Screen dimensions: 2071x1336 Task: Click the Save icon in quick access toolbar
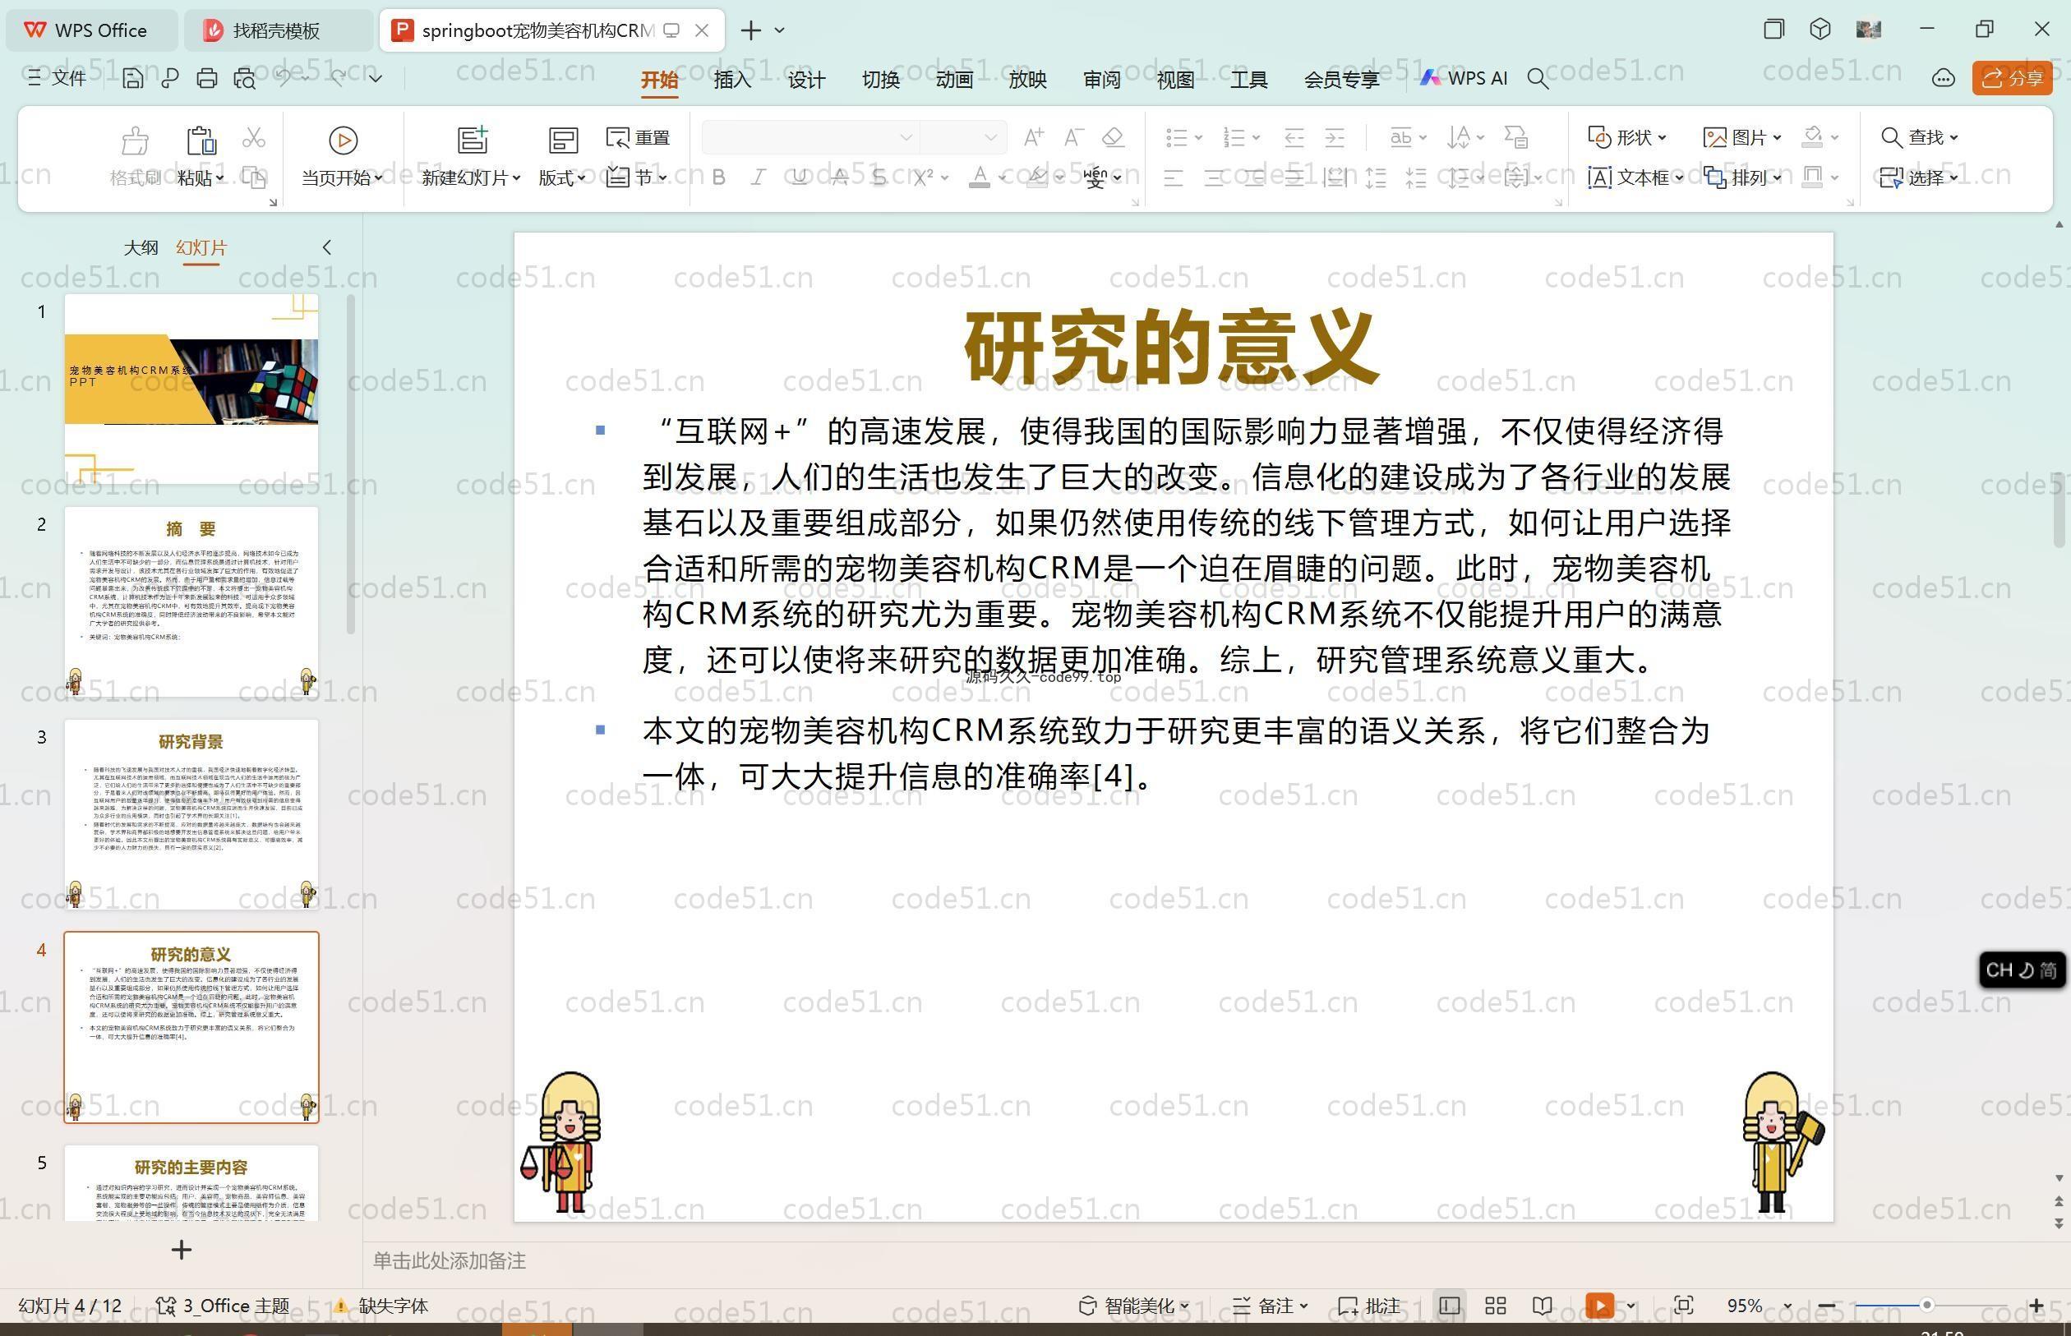133,79
